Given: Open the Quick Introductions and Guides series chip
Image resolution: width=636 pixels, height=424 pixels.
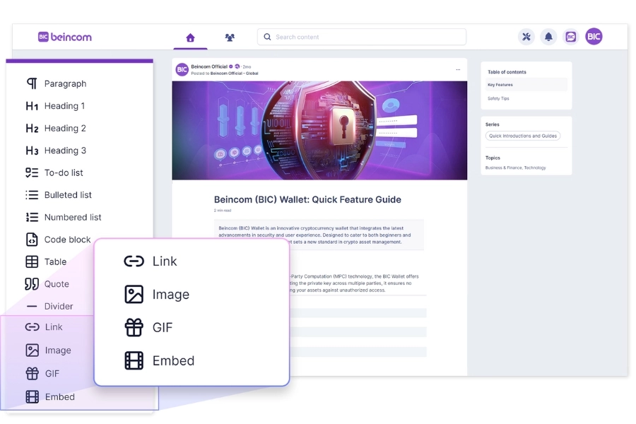Looking at the screenshot, I should pos(523,136).
